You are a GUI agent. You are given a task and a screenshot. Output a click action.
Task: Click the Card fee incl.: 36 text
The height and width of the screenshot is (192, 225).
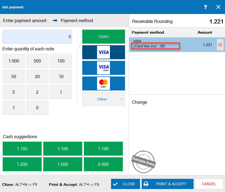[149, 46]
